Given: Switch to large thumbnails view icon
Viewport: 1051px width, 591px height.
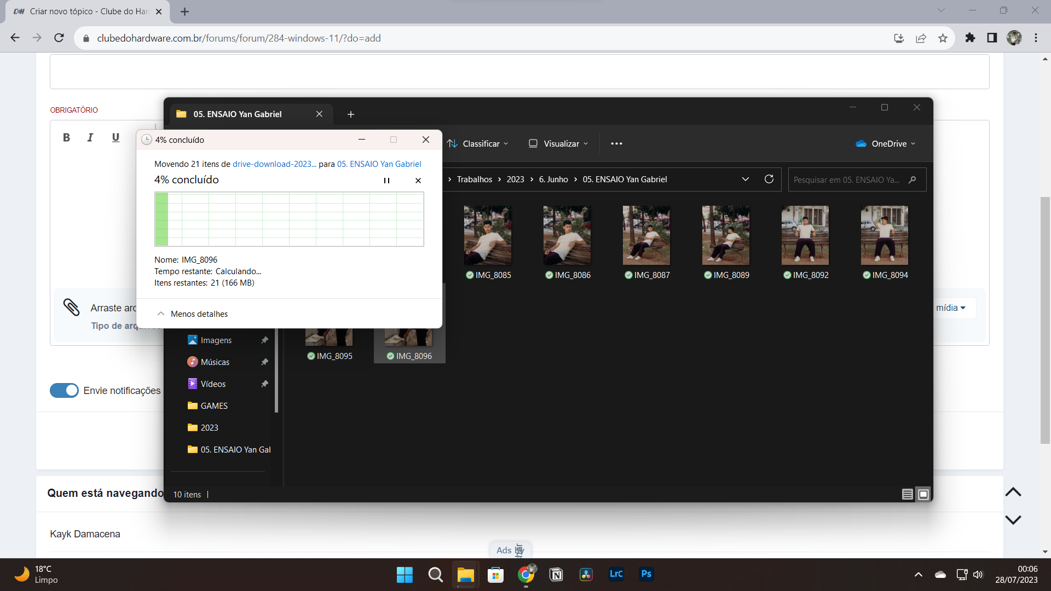Looking at the screenshot, I should pyautogui.click(x=923, y=495).
